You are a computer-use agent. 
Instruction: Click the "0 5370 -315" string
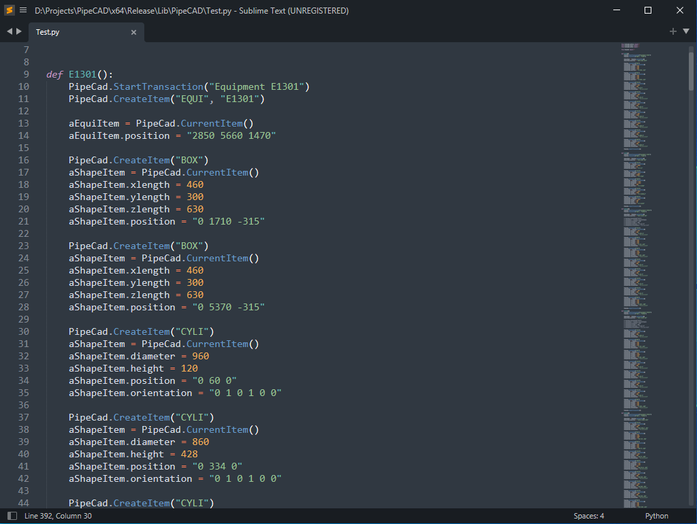coord(229,307)
